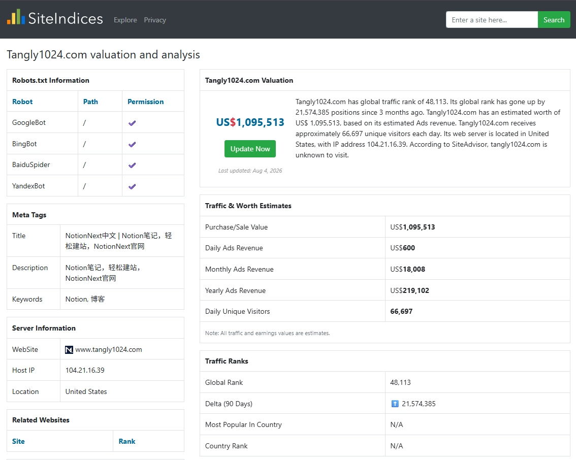Viewport: 576px width, 460px height.
Task: Click the Tangly1024.com Valuation panel heading
Action: 249,80
